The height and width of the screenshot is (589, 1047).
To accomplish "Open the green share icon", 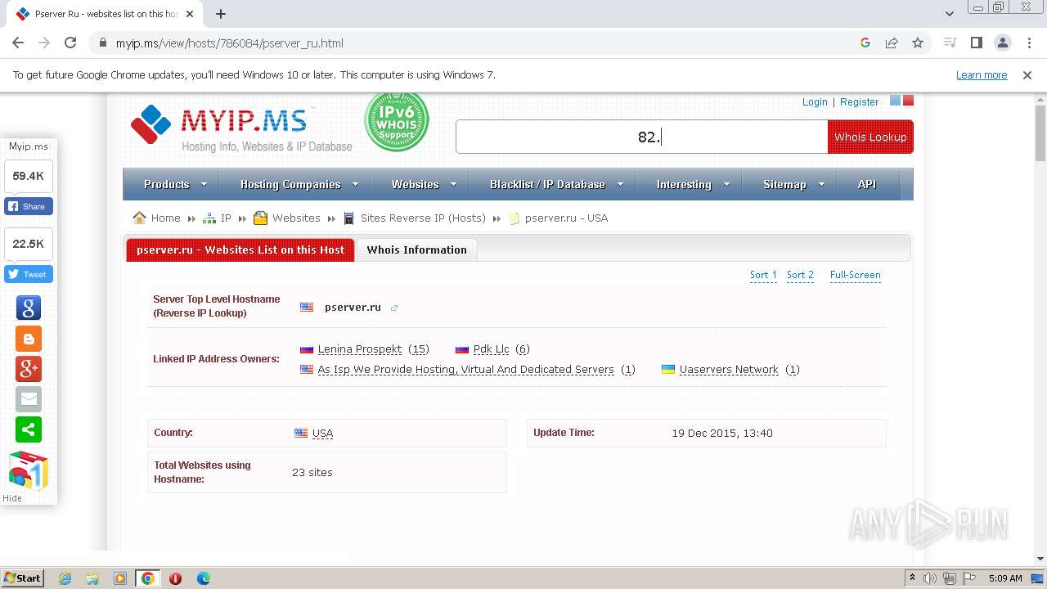I will [x=29, y=429].
